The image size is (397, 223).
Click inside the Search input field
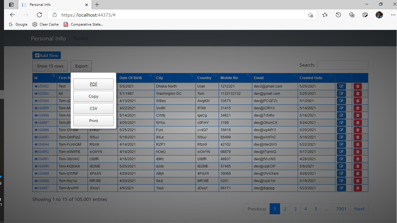click(342, 65)
